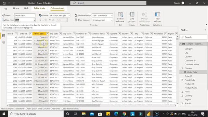Click Fields pane Search box
Image resolution: width=208 pixels, height=117 pixels.
[193, 37]
